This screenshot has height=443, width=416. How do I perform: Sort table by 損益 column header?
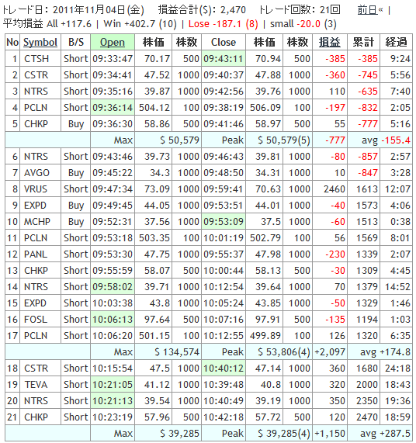pos(330,43)
